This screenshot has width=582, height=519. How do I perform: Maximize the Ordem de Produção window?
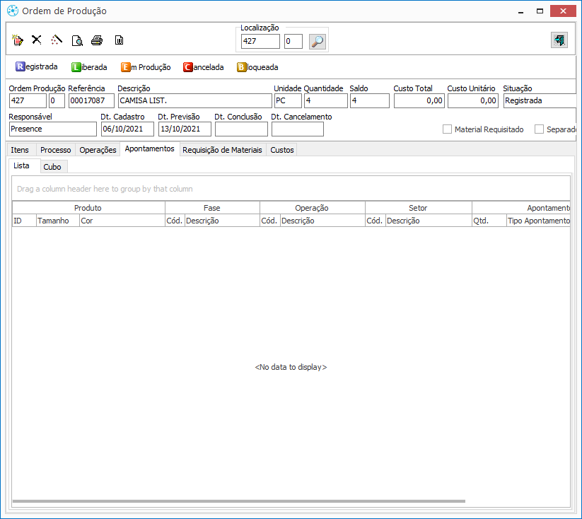coord(540,11)
